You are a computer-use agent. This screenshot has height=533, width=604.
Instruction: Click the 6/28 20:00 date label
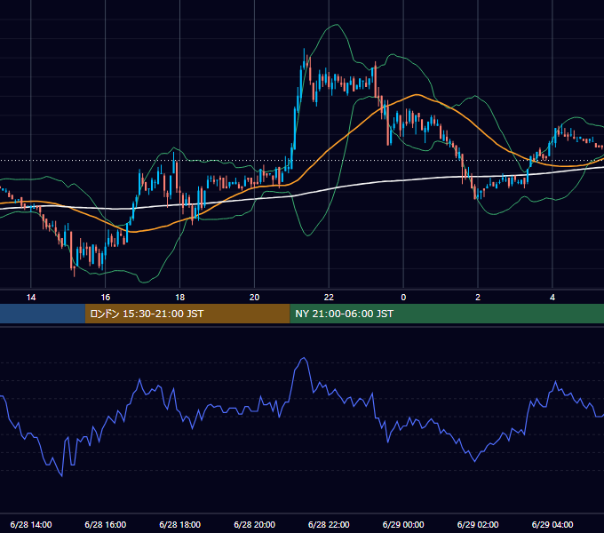click(x=254, y=524)
